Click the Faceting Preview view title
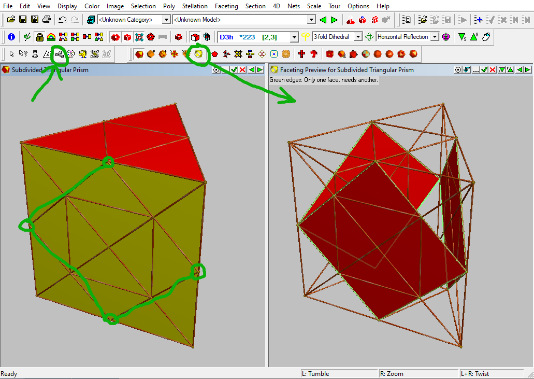The image size is (534, 379). (x=347, y=70)
